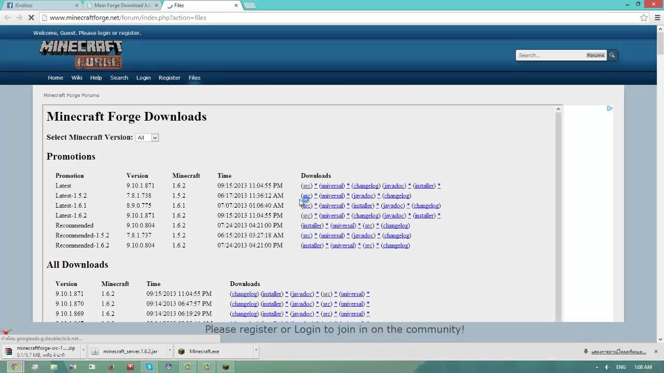Click the browser back arrow
This screenshot has width=664, height=373.
[7, 18]
